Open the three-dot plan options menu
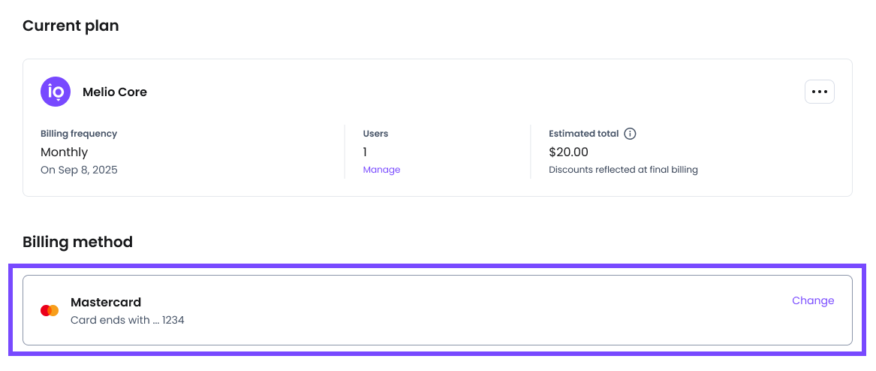This screenshot has width=876, height=371. coord(819,92)
